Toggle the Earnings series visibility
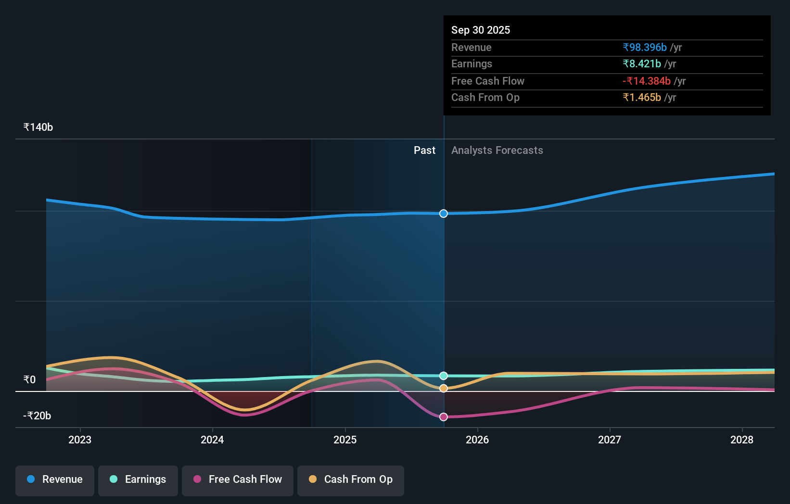Screen dimensions: 790x504 pyautogui.click(x=138, y=479)
